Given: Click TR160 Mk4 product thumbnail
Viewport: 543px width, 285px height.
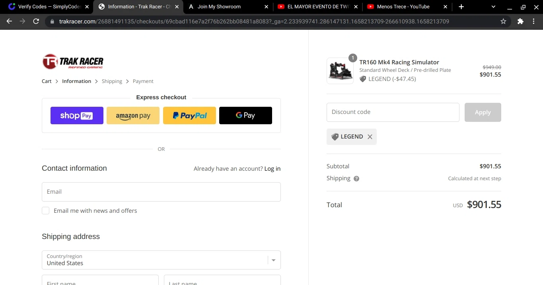Looking at the screenshot, I should [340, 71].
